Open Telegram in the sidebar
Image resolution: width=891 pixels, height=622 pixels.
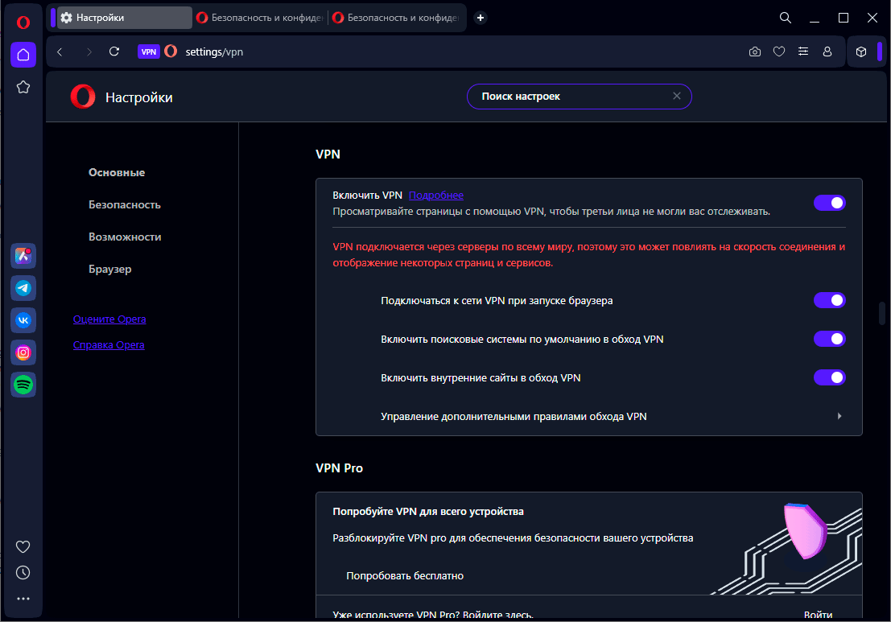[x=23, y=288]
